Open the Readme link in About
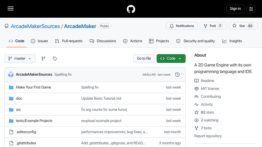The height and width of the screenshot is (147, 262). pyautogui.click(x=204, y=81)
